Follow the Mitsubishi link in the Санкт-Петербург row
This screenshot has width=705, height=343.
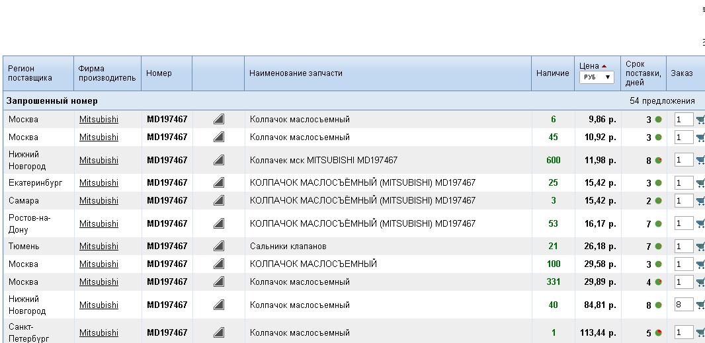(99, 333)
